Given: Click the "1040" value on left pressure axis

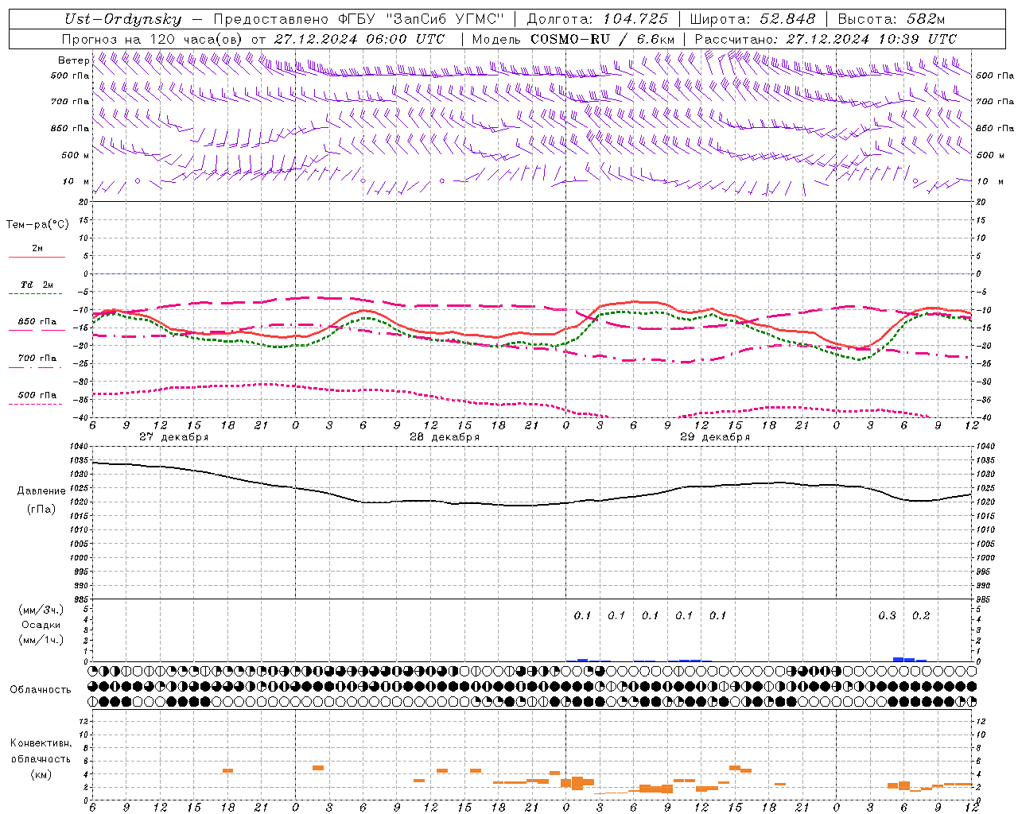Looking at the screenshot, I should (80, 447).
